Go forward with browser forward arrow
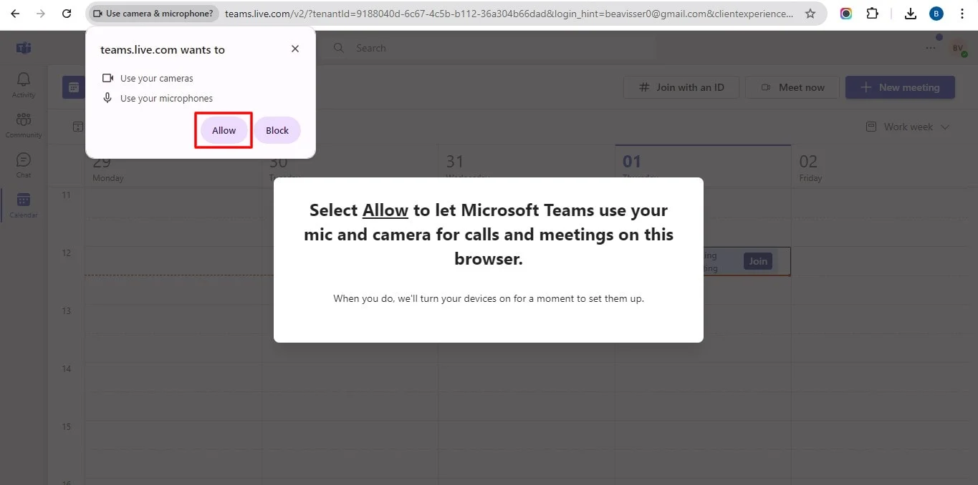978x485 pixels. coord(40,14)
